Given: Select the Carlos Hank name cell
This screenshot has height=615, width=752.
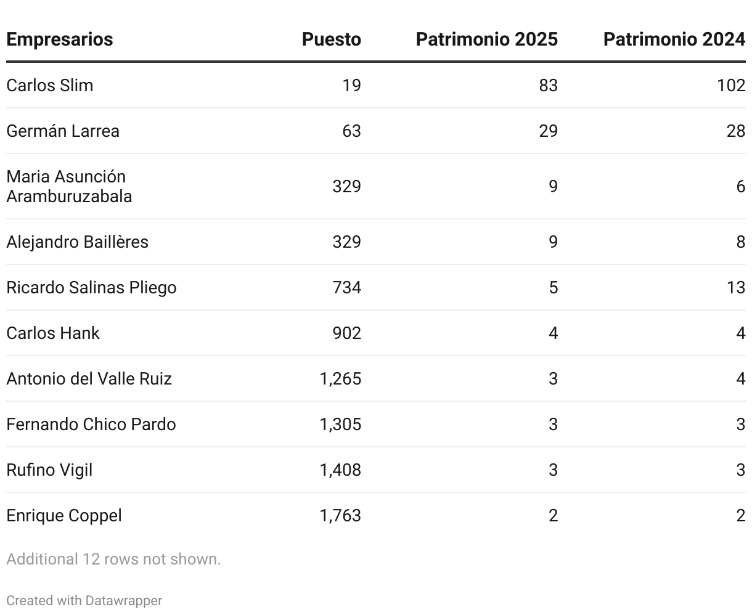Looking at the screenshot, I should click(x=53, y=333).
